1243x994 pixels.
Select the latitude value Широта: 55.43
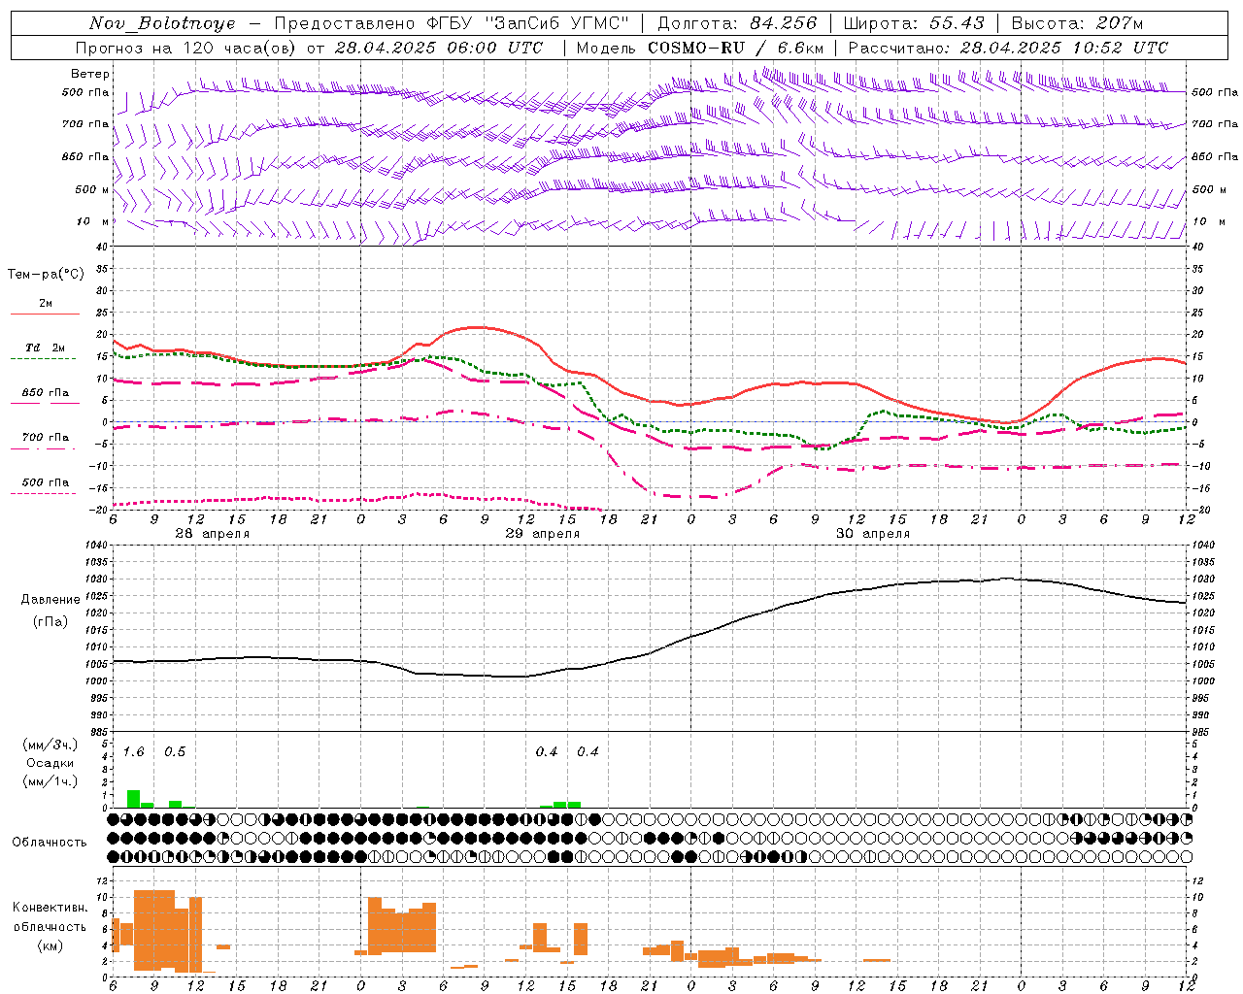pos(914,23)
